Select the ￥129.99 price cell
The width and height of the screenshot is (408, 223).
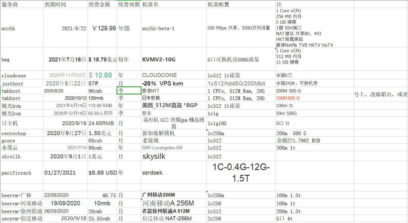(102, 28)
